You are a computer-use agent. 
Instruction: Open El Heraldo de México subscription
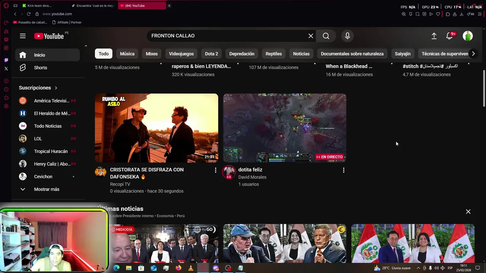click(47, 113)
